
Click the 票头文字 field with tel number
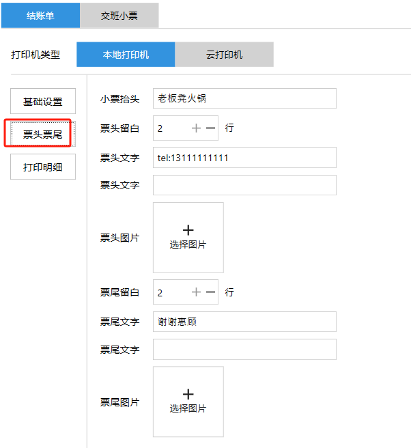coord(244,158)
